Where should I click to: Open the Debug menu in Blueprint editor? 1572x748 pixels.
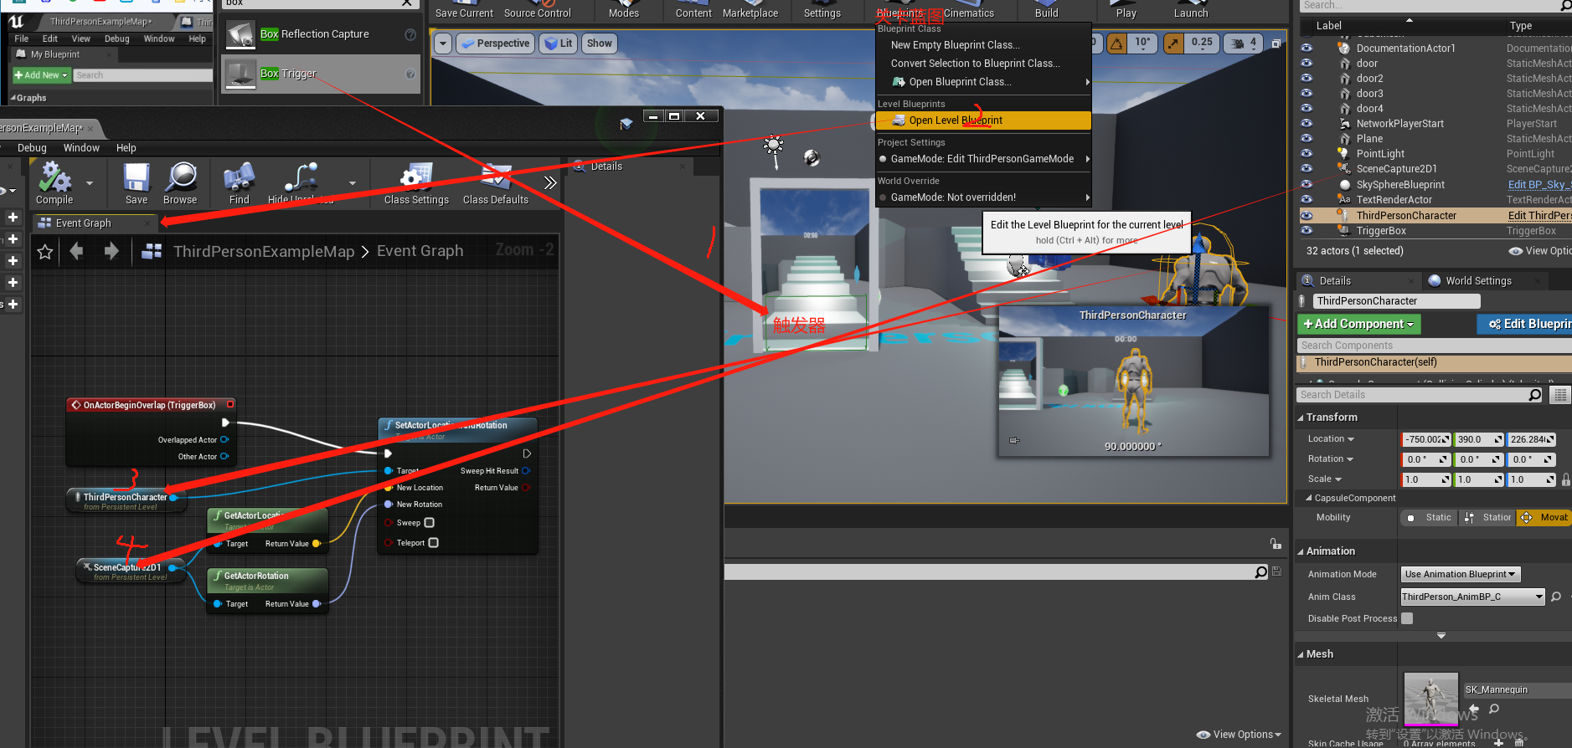(32, 148)
